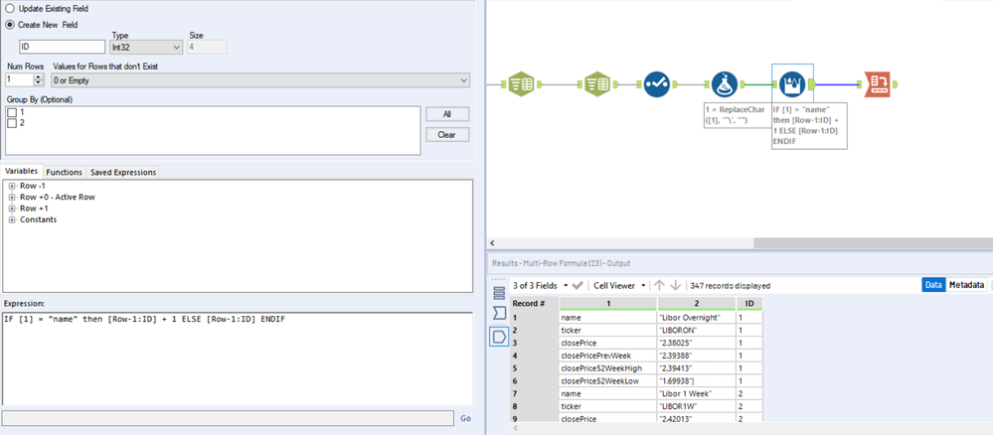Show output anchor data in Results
Screen dimensions: 993x435
[x=499, y=337]
